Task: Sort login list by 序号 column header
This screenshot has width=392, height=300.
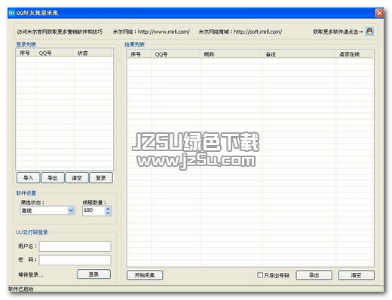Action: [x=26, y=53]
